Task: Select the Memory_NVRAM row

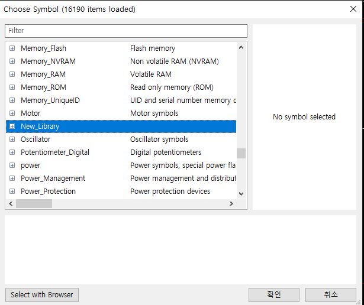Action: (x=121, y=61)
